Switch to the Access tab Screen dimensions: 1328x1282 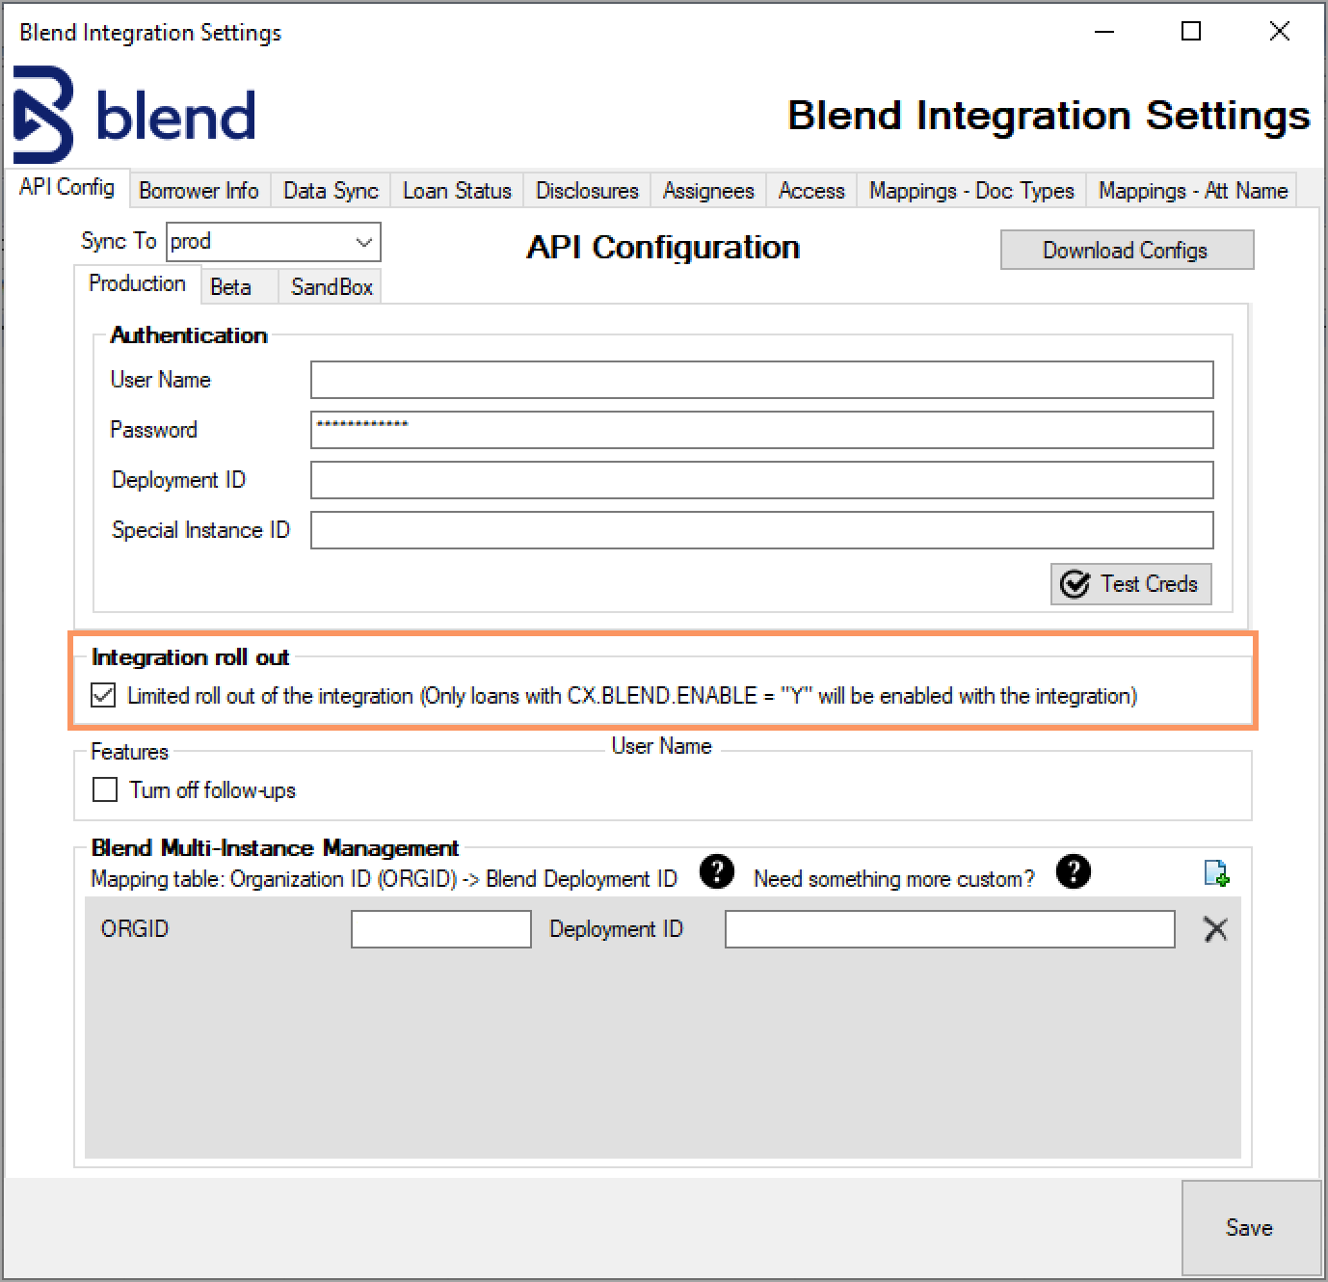tap(811, 191)
